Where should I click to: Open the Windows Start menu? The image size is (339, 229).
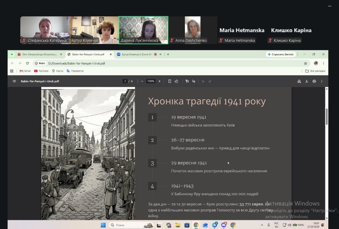(x=103, y=225)
